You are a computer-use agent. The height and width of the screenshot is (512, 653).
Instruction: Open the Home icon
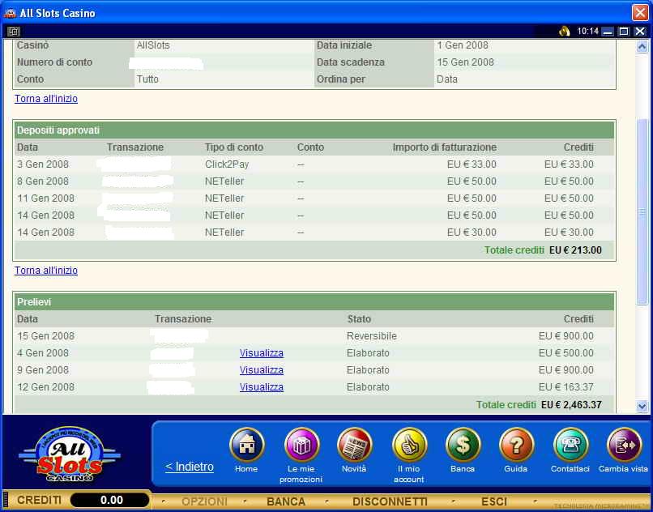(x=246, y=445)
